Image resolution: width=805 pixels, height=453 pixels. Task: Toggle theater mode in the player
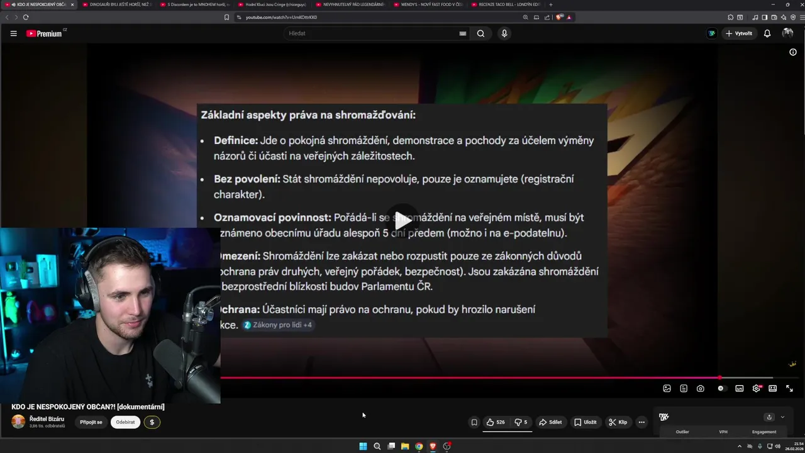[x=773, y=388]
